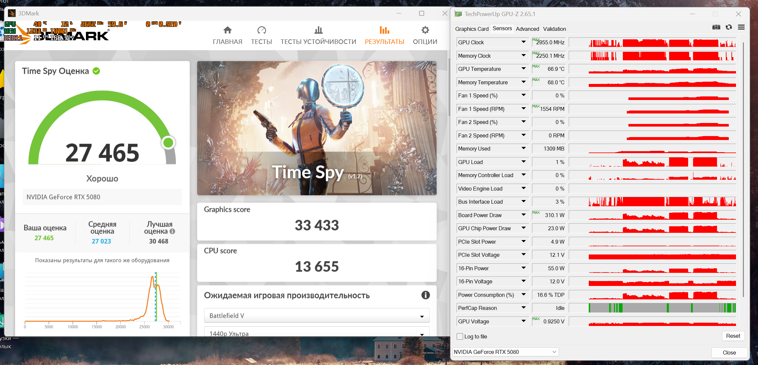Viewport: 758px width, 365px height.
Task: Open NVIDIA GeForce RTX 5080 device selector
Action: (505, 352)
